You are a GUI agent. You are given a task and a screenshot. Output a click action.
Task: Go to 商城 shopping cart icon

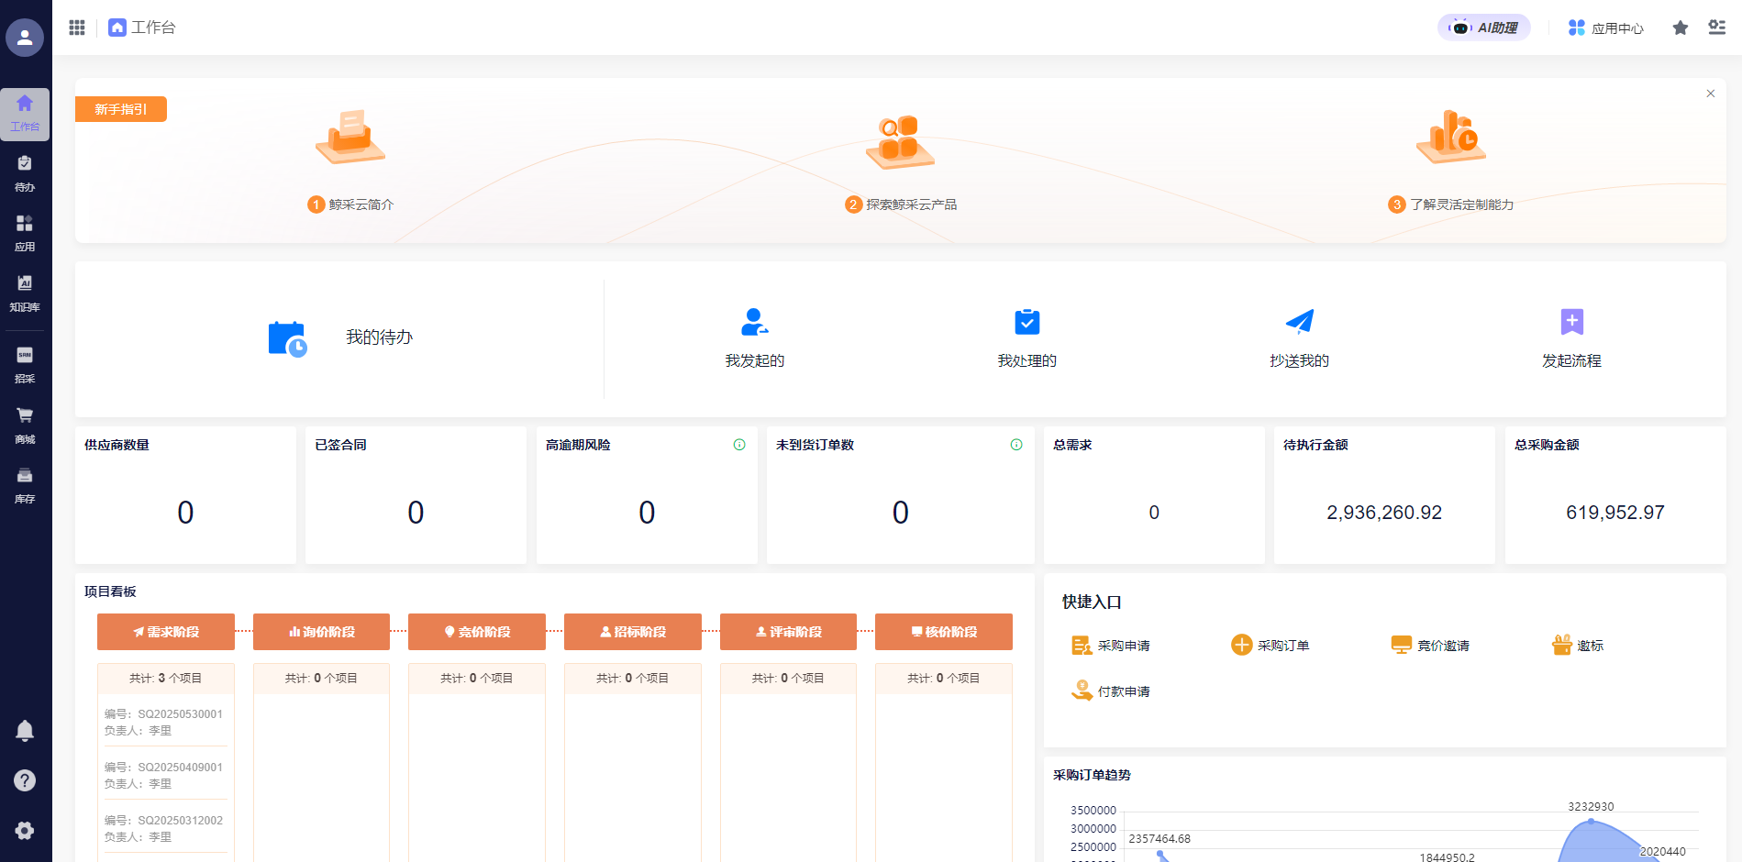(25, 425)
